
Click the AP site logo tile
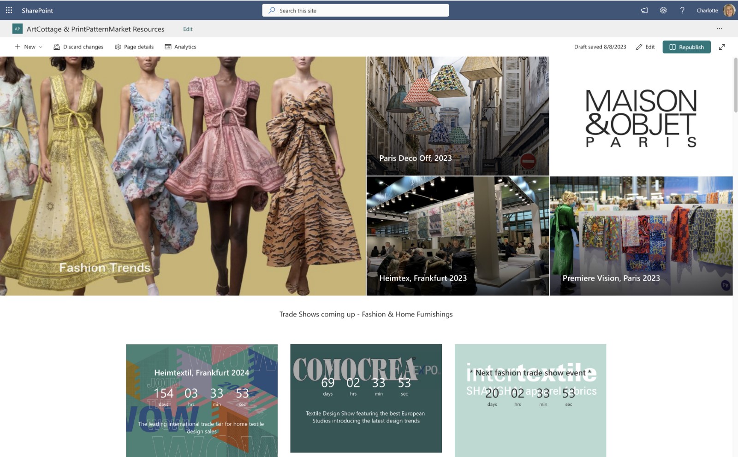17,29
